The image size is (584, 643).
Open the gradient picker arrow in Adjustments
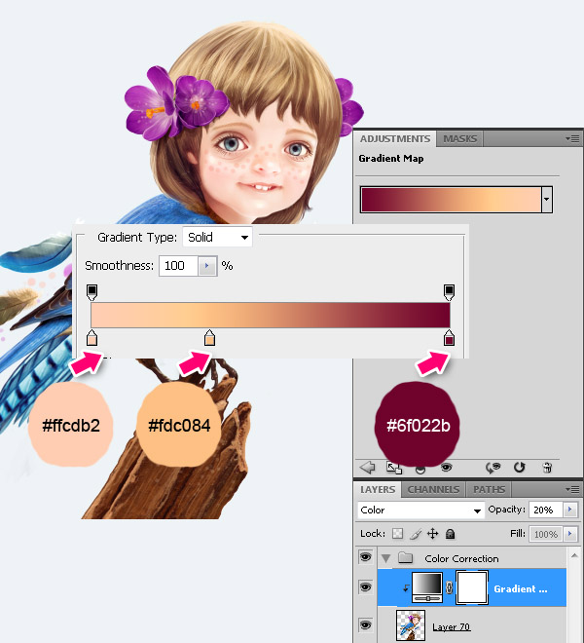pyautogui.click(x=547, y=200)
